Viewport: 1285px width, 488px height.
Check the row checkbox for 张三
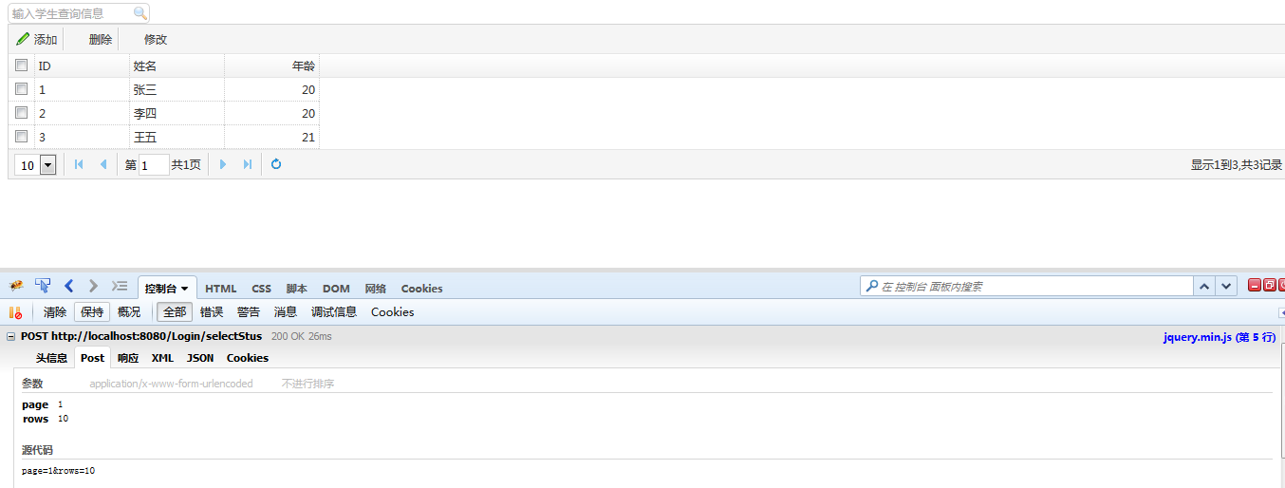pyautogui.click(x=21, y=89)
